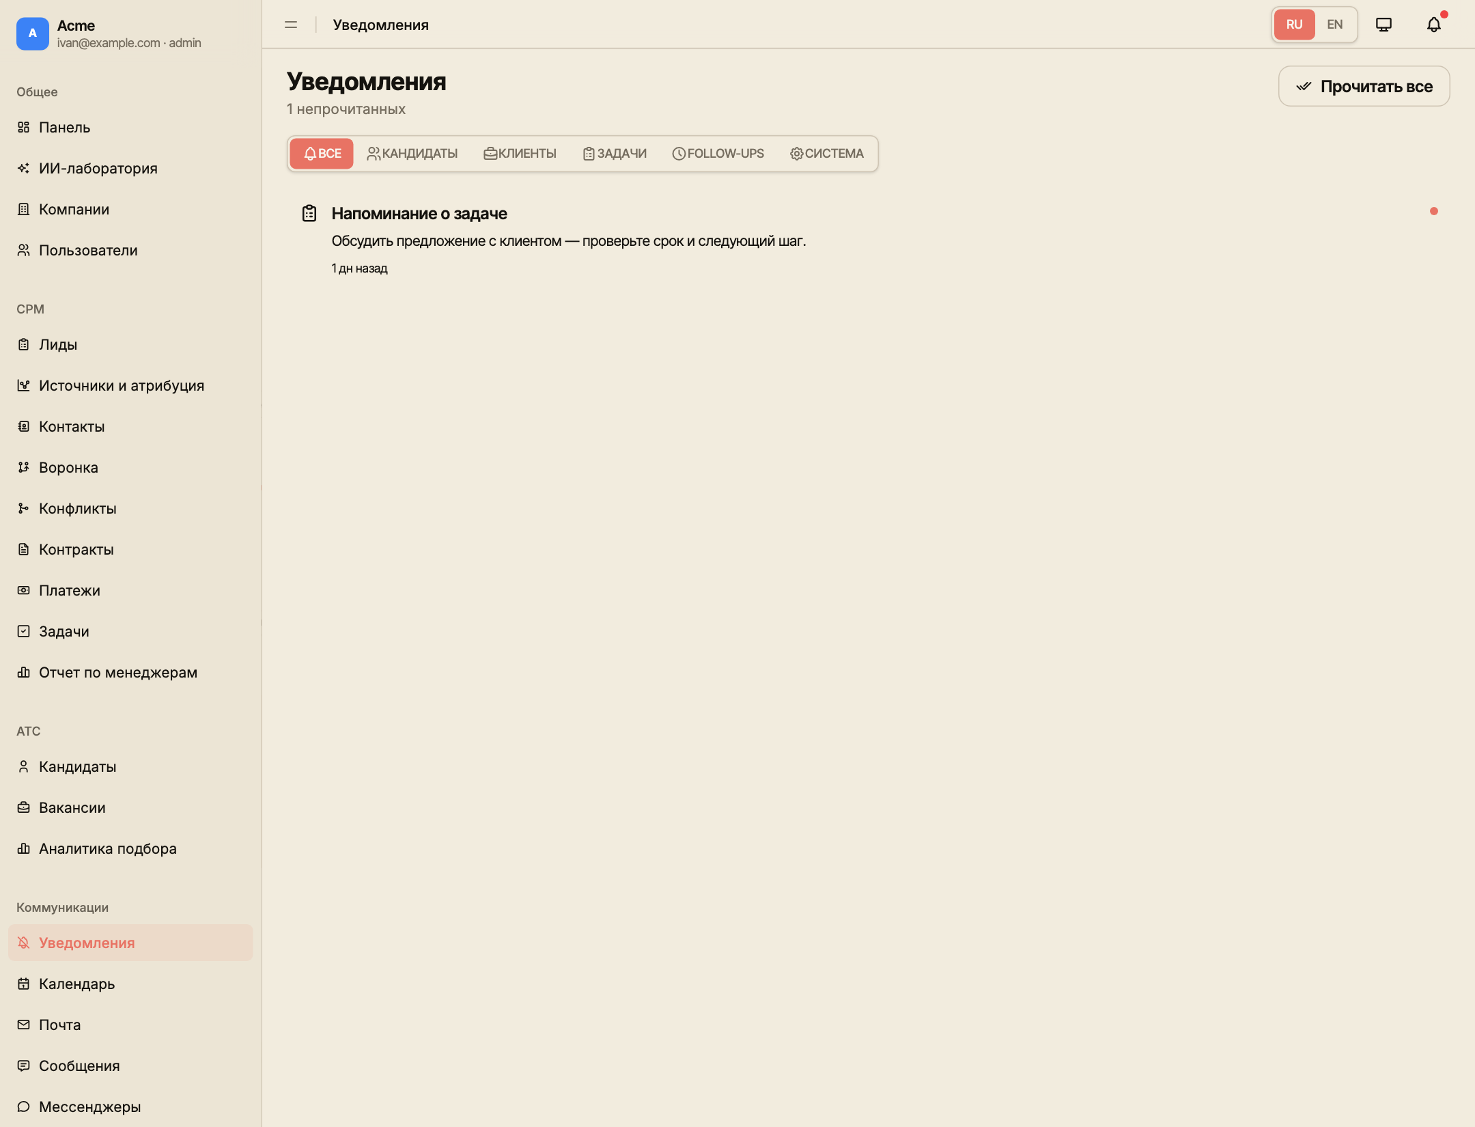Click the notification bell icon in header
1475x1127 pixels.
pyautogui.click(x=1433, y=25)
